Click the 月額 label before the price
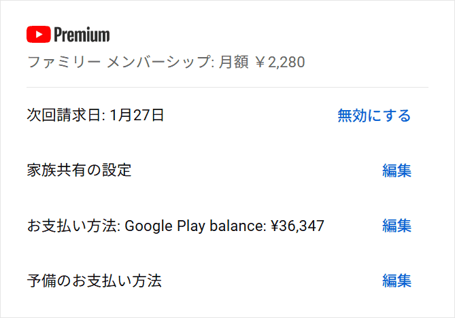The height and width of the screenshot is (318, 455). [x=234, y=63]
